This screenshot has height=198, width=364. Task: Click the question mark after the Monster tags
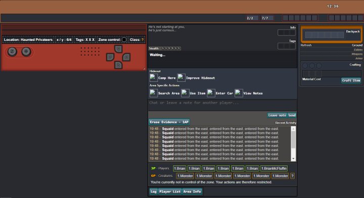[292, 176]
